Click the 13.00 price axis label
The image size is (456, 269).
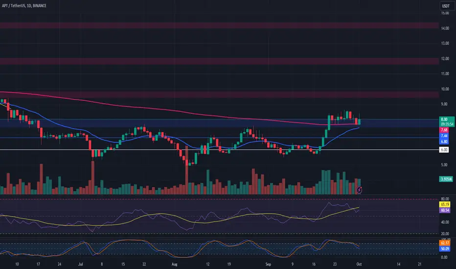click(x=445, y=44)
